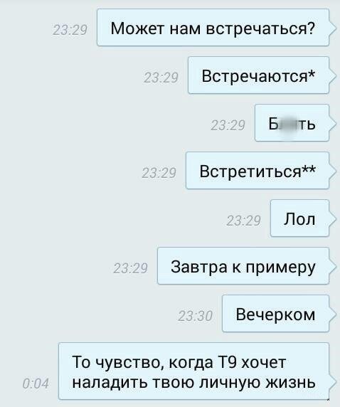Click the timestamp beside the "Лол" message
Viewport: 340px width, 407px height.
[243, 221]
